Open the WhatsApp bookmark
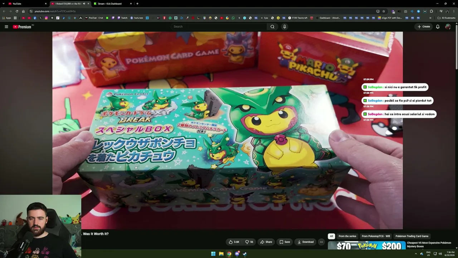This screenshot has height=258, width=458. pos(233,18)
